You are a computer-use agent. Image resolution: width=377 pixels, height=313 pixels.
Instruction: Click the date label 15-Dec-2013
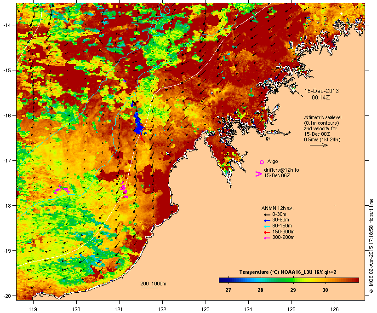[x=321, y=91]
